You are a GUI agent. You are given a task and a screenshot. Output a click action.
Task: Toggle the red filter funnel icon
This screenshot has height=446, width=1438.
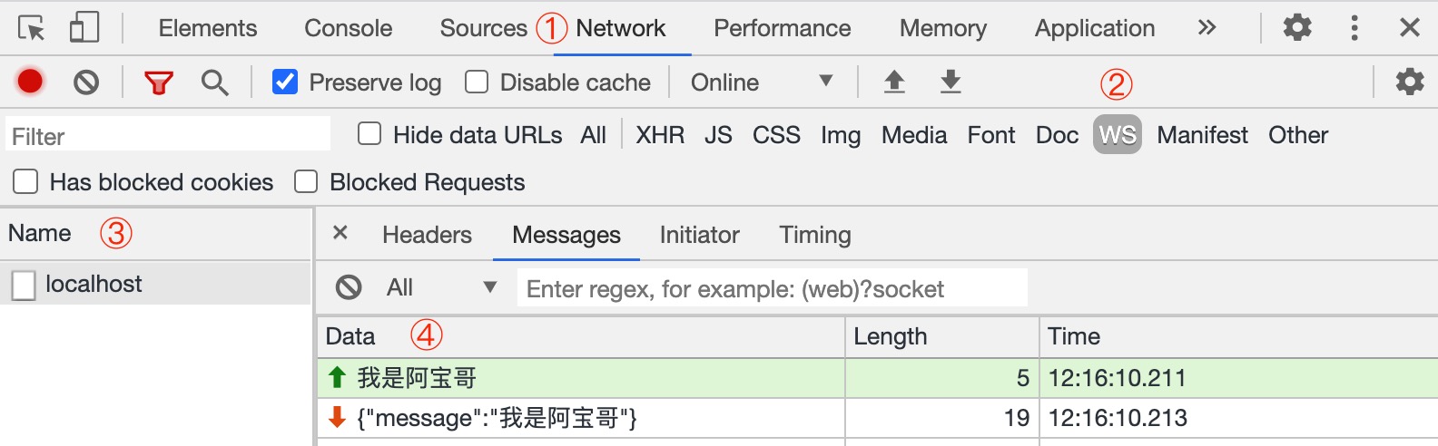159,82
